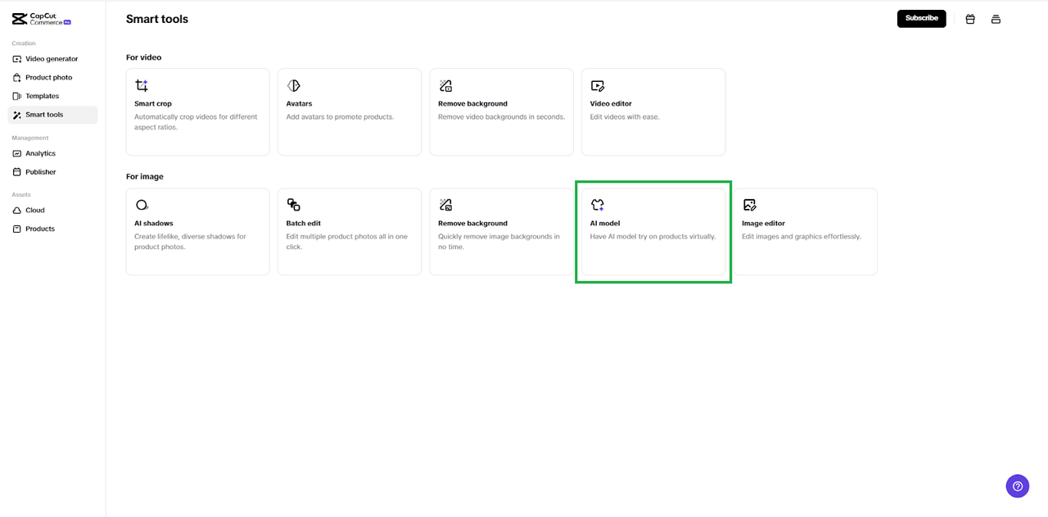Screen dimensions: 1048x517
Task: Click the 'Assets' sidebar section label
Action: (x=21, y=195)
